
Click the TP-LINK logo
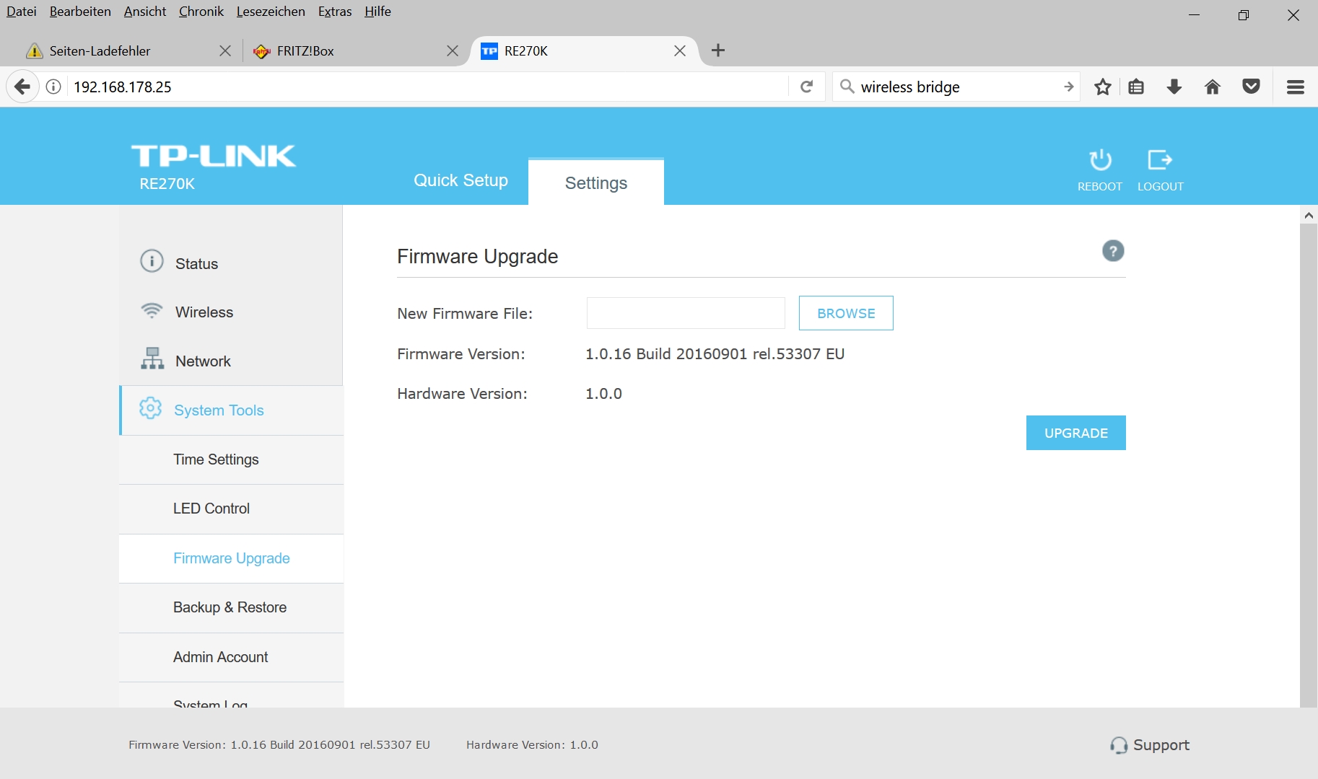click(x=214, y=156)
